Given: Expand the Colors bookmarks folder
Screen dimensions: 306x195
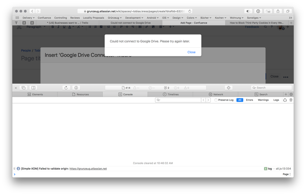Looking at the screenshot, I should [x=192, y=18].
